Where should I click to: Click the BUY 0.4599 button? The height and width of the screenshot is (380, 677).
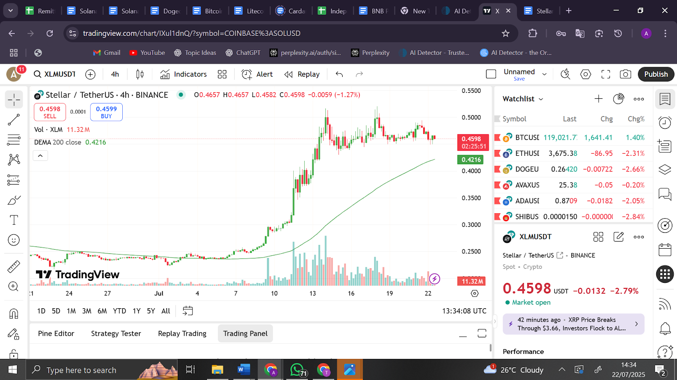pos(106,112)
